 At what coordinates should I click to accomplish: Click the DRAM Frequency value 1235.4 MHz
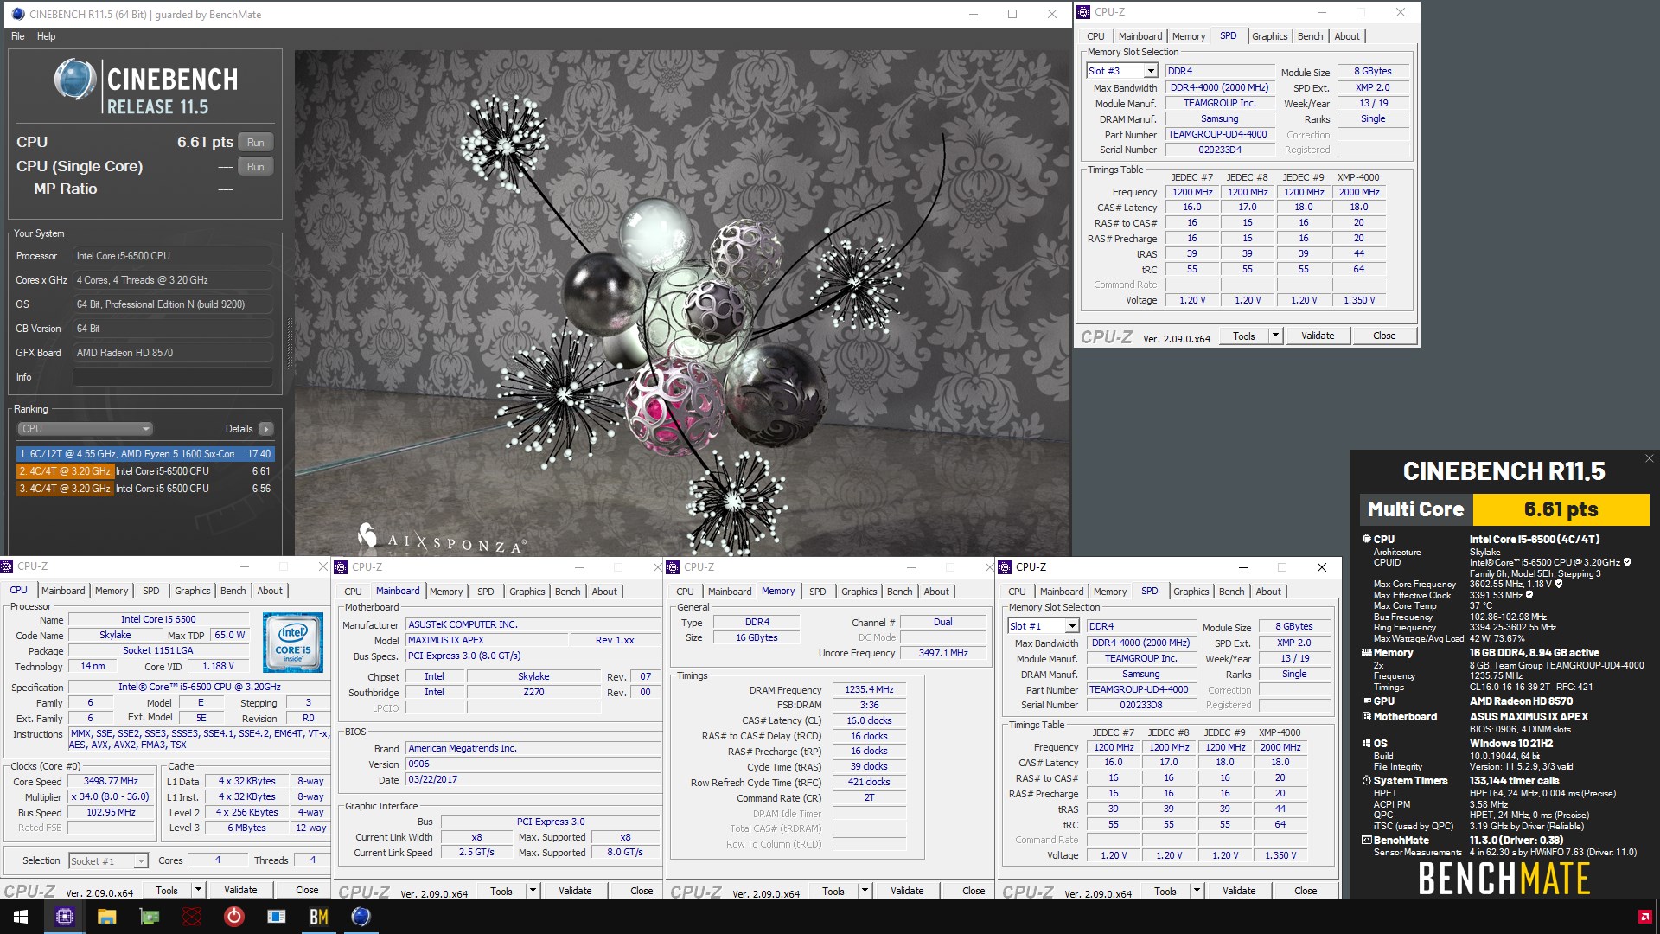point(869,690)
